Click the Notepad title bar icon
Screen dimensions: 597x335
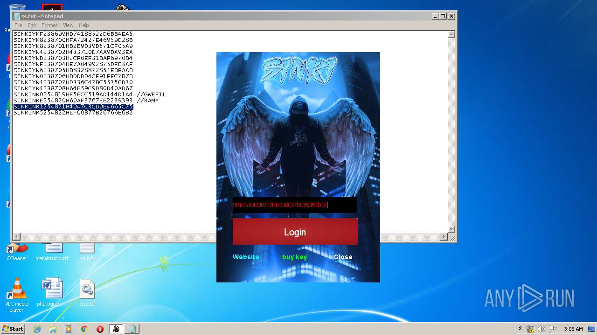[x=17, y=16]
